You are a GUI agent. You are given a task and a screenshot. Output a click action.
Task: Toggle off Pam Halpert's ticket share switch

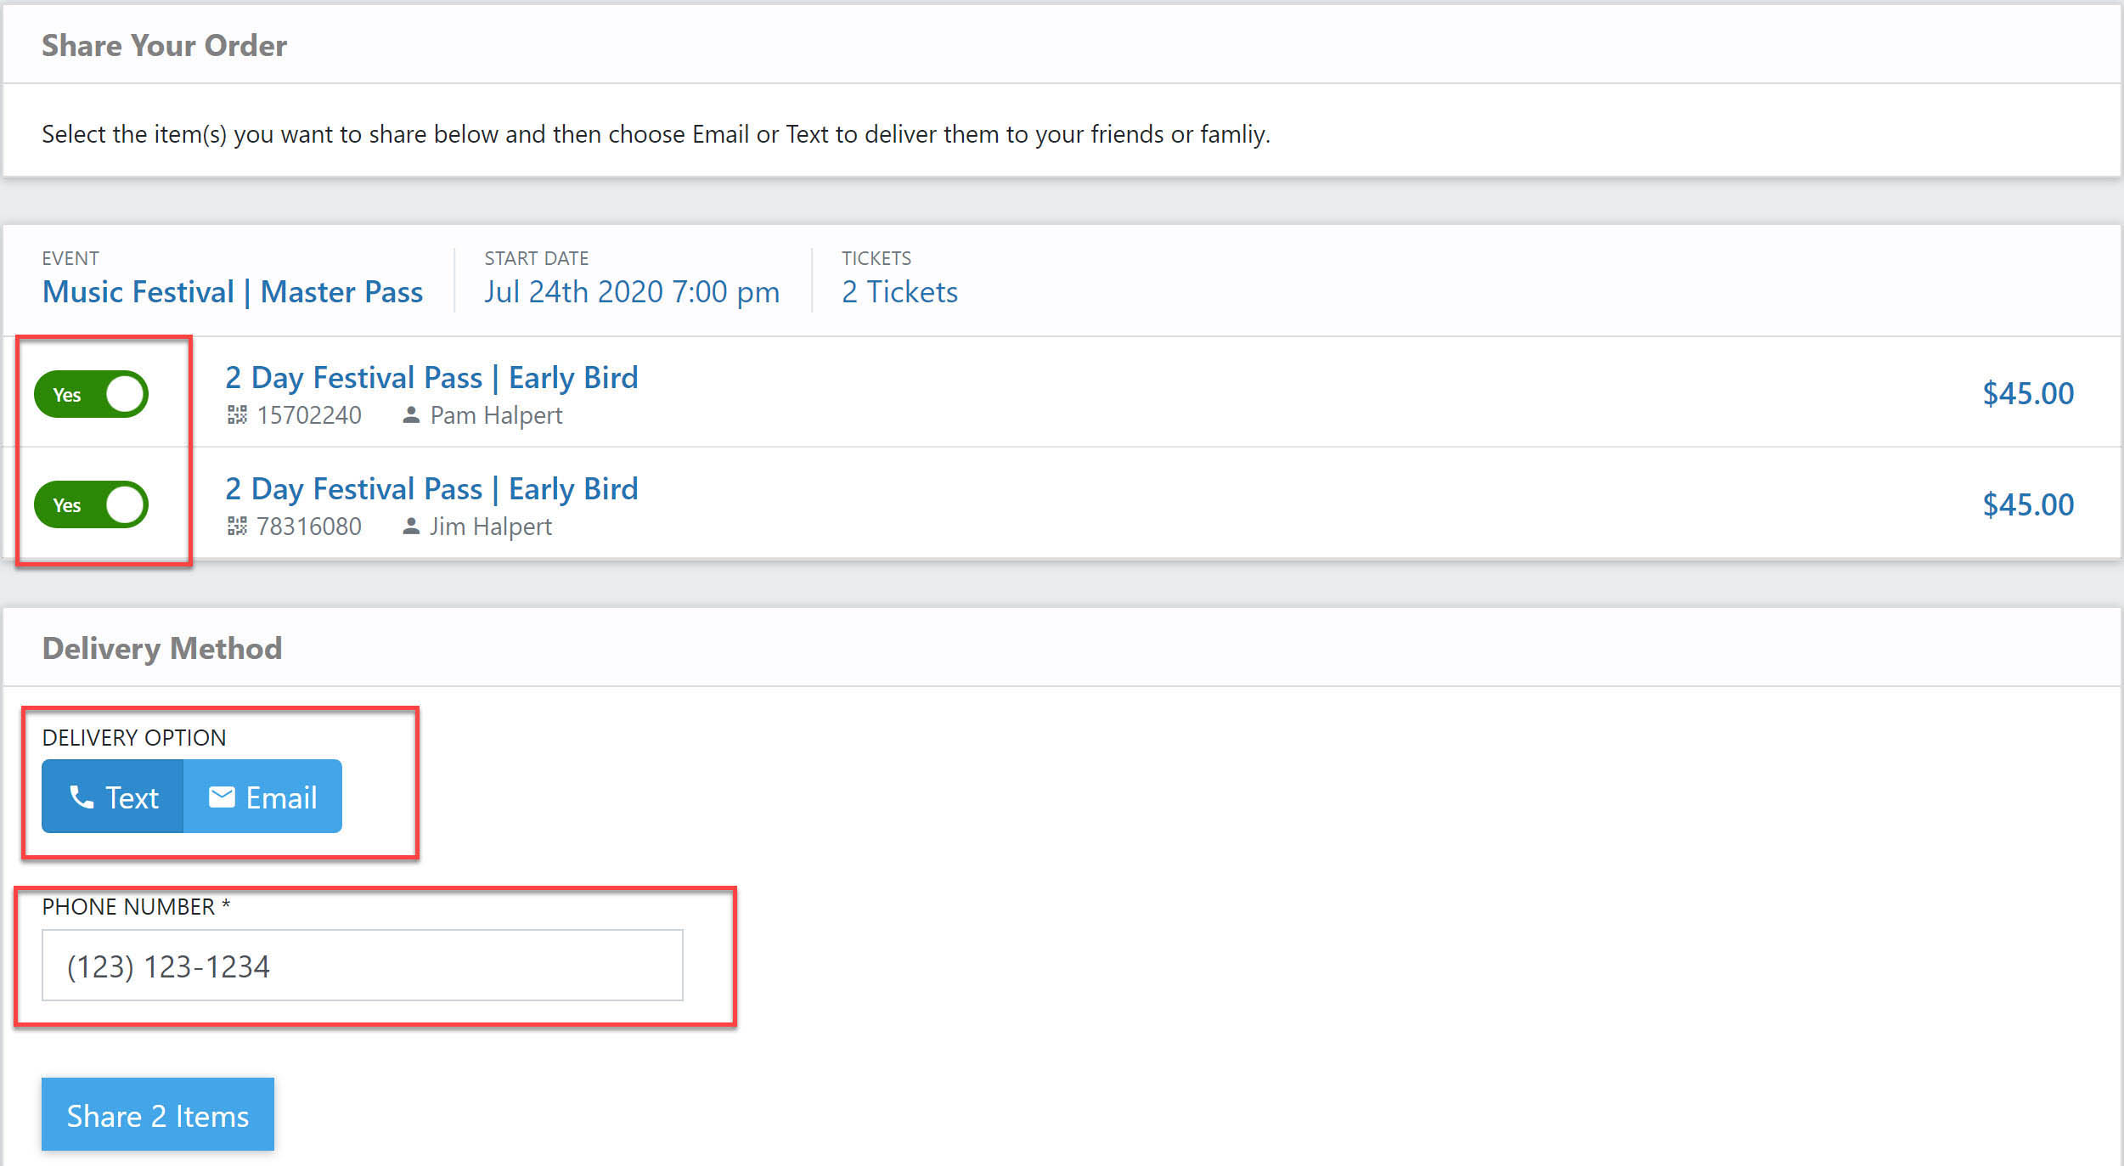[92, 394]
